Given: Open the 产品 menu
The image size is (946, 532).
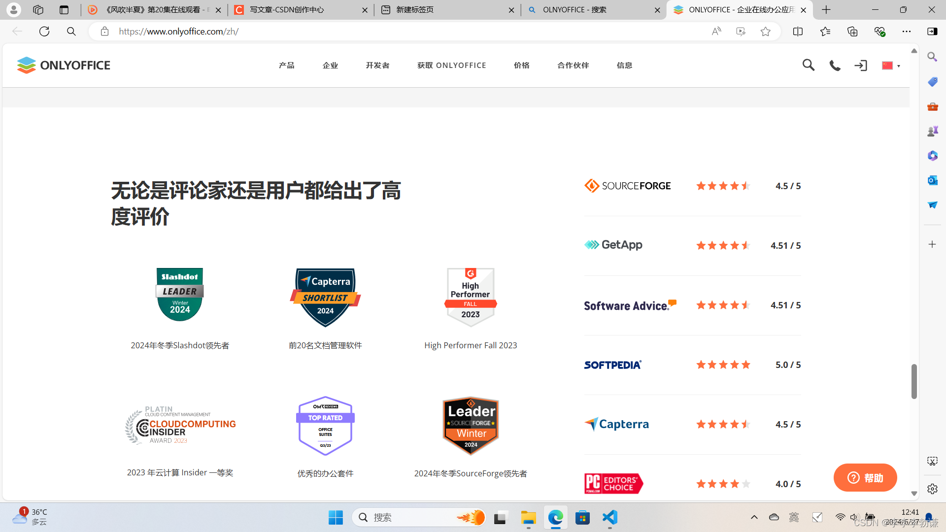Looking at the screenshot, I should pyautogui.click(x=287, y=66).
